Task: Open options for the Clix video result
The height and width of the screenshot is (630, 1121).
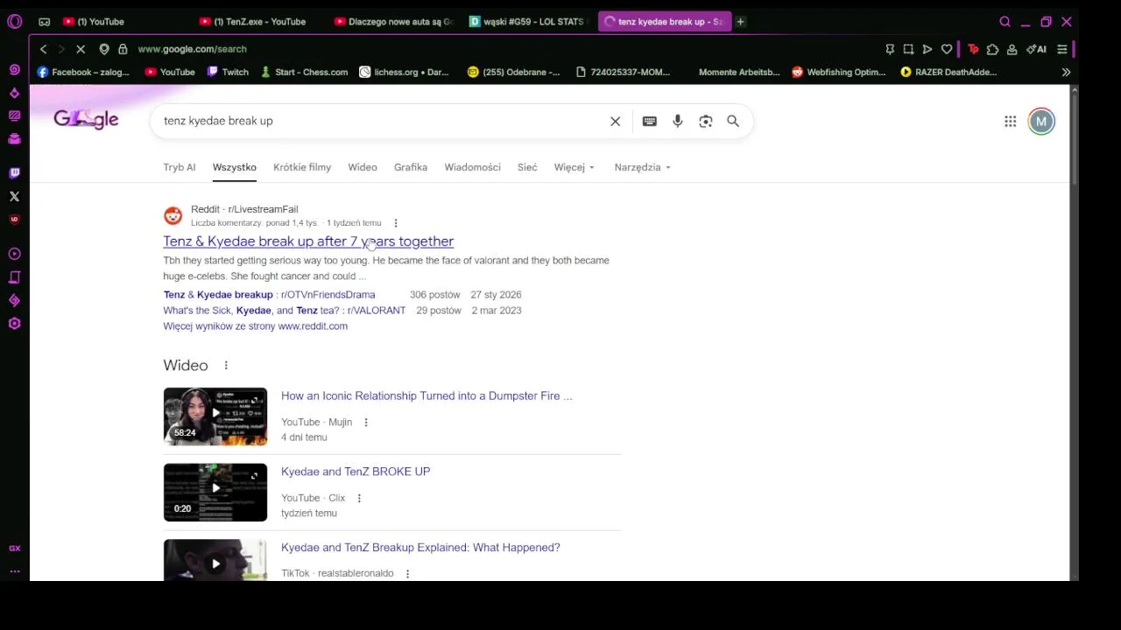Action: pyautogui.click(x=358, y=498)
